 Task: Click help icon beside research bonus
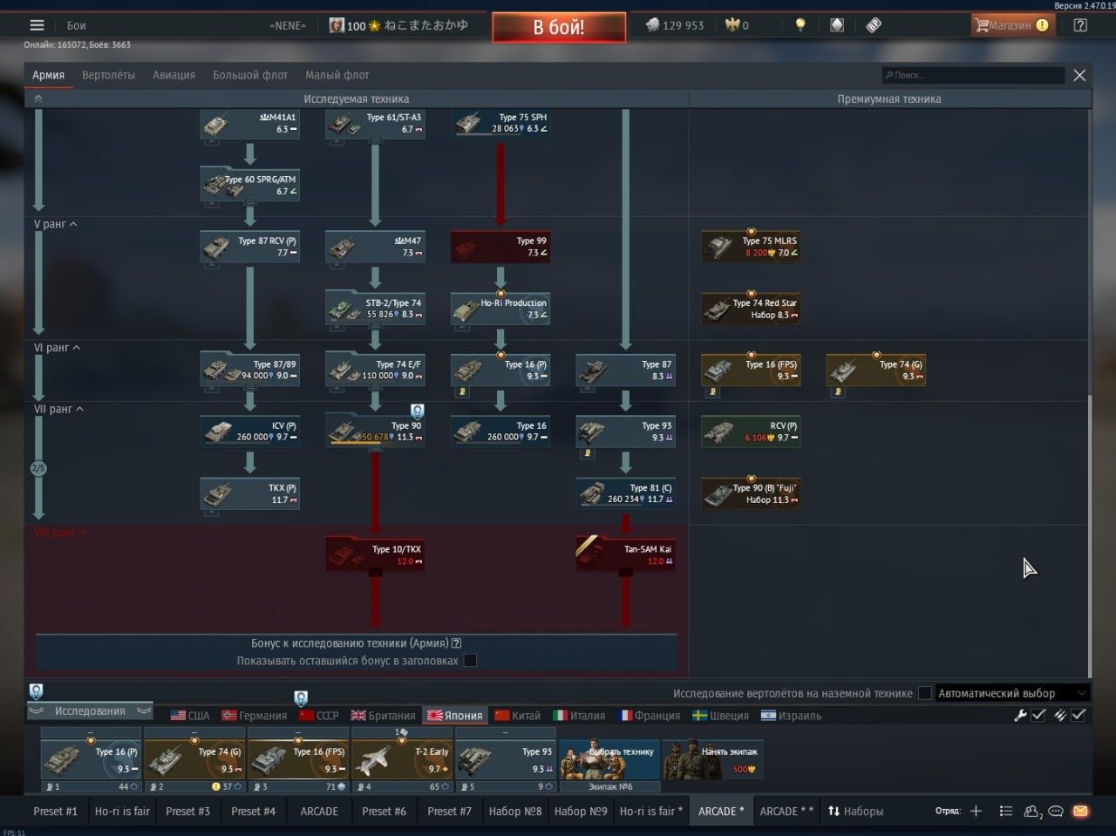click(456, 643)
